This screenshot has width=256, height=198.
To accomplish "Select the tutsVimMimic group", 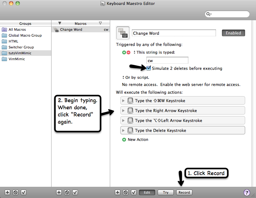I will pos(26,53).
